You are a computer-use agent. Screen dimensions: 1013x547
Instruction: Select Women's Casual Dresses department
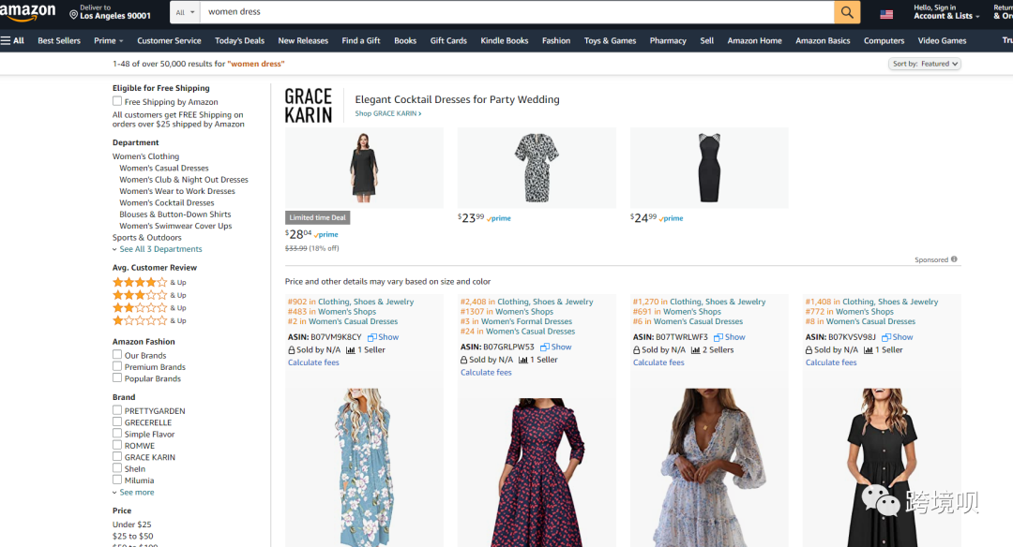[x=164, y=168]
